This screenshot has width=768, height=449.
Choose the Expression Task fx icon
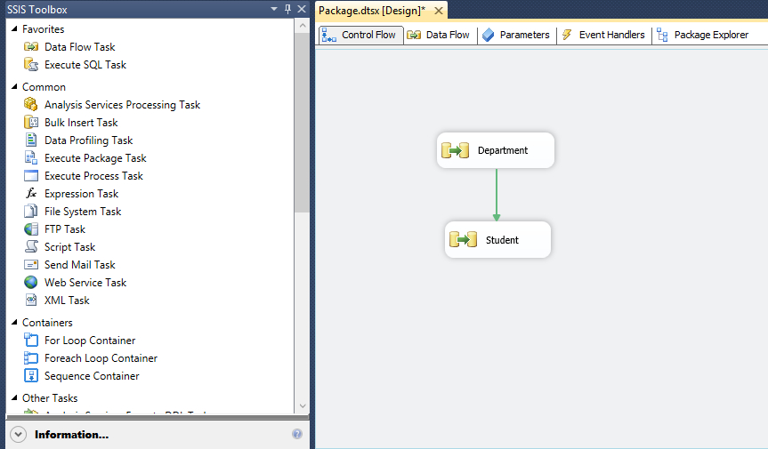(x=31, y=193)
